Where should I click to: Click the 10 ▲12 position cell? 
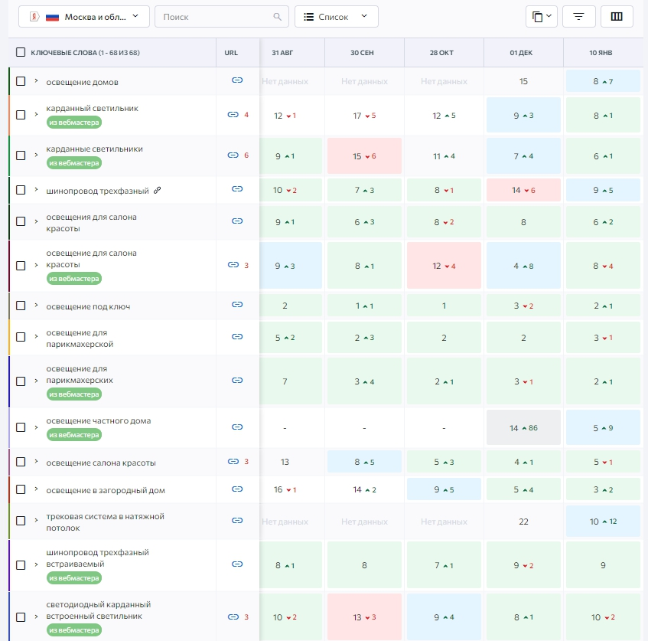point(604,522)
